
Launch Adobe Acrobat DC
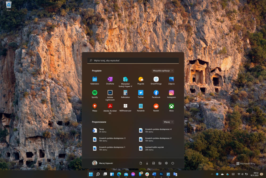click(110, 109)
